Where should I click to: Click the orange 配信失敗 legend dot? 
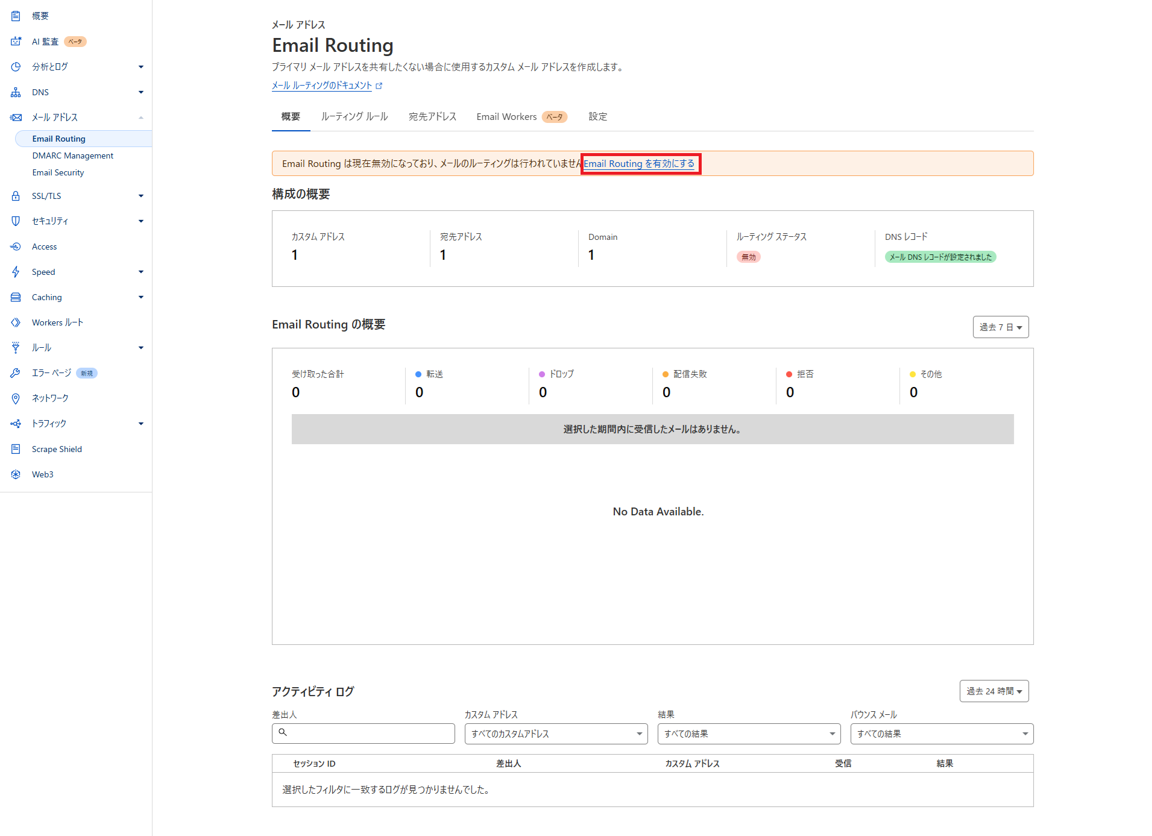click(x=666, y=374)
